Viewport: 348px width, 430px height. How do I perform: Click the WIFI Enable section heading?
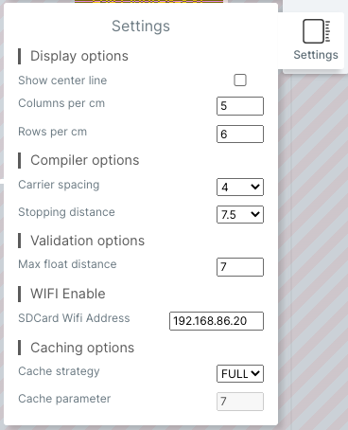[x=68, y=294]
